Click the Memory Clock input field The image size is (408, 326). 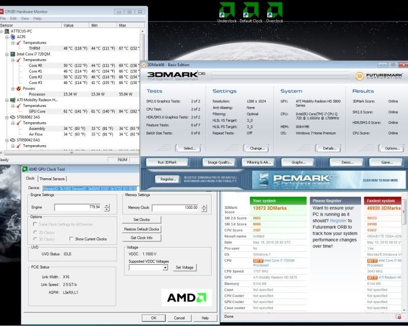pyautogui.click(x=176, y=208)
